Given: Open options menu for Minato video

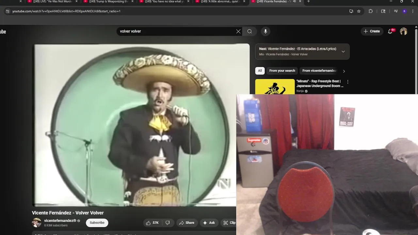Looking at the screenshot, I should coord(347,82).
